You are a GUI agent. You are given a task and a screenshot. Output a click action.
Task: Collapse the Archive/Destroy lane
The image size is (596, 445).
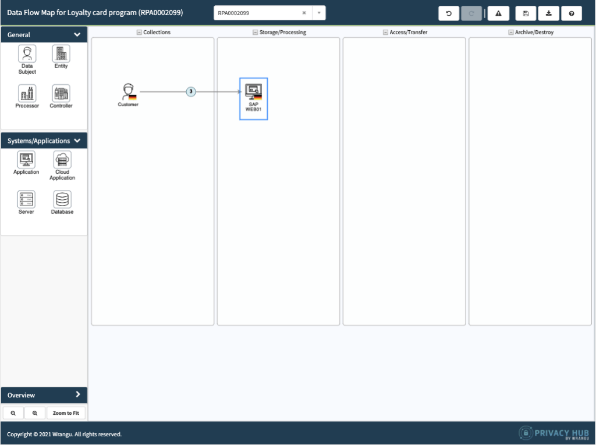[511, 33]
